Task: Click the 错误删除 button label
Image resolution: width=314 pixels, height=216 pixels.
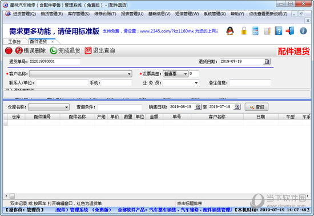Action: (35, 51)
